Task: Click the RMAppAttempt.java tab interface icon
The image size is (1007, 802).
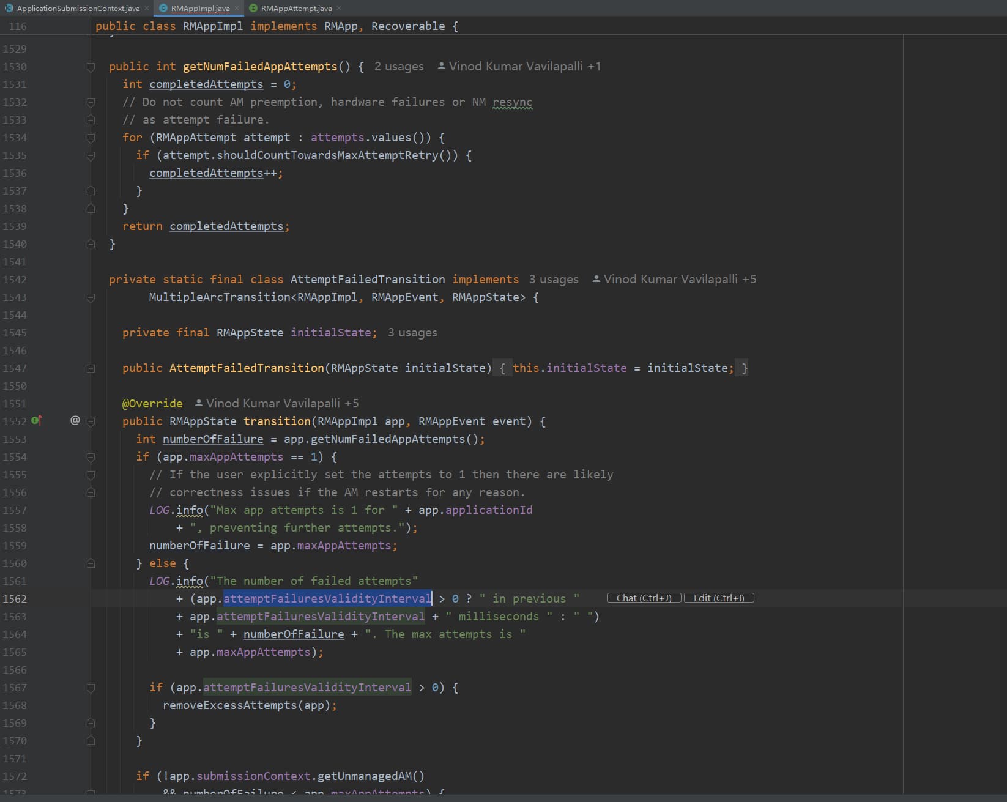Action: (x=253, y=8)
